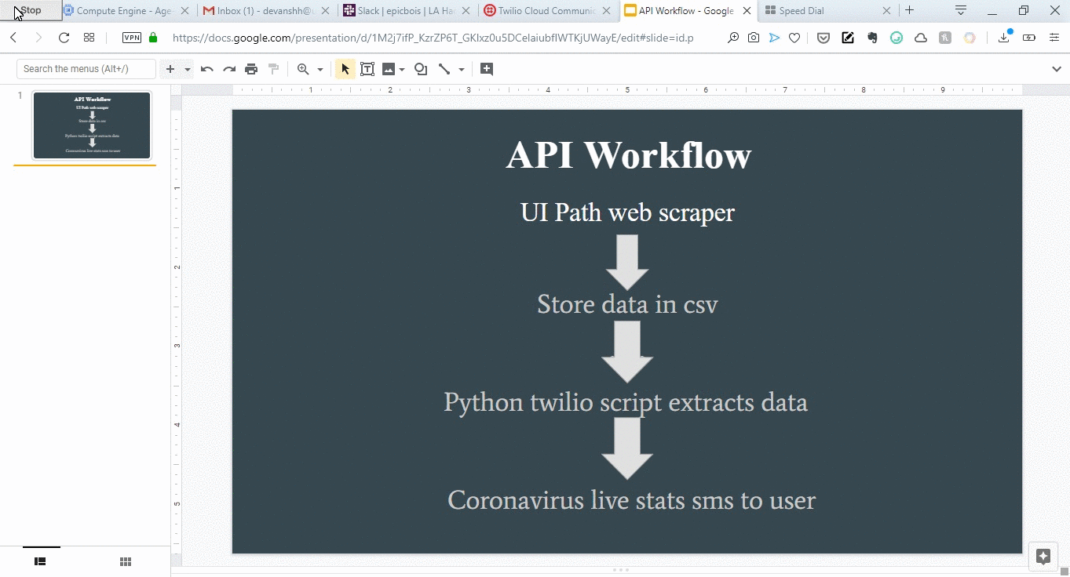This screenshot has height=577, width=1070.
Task: Click the UI Path web scraper text
Action: pyautogui.click(x=627, y=212)
